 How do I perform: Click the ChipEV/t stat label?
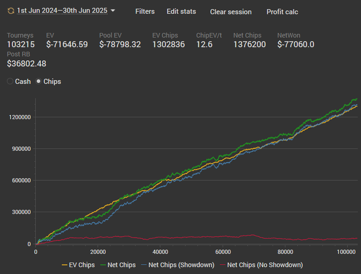point(209,36)
